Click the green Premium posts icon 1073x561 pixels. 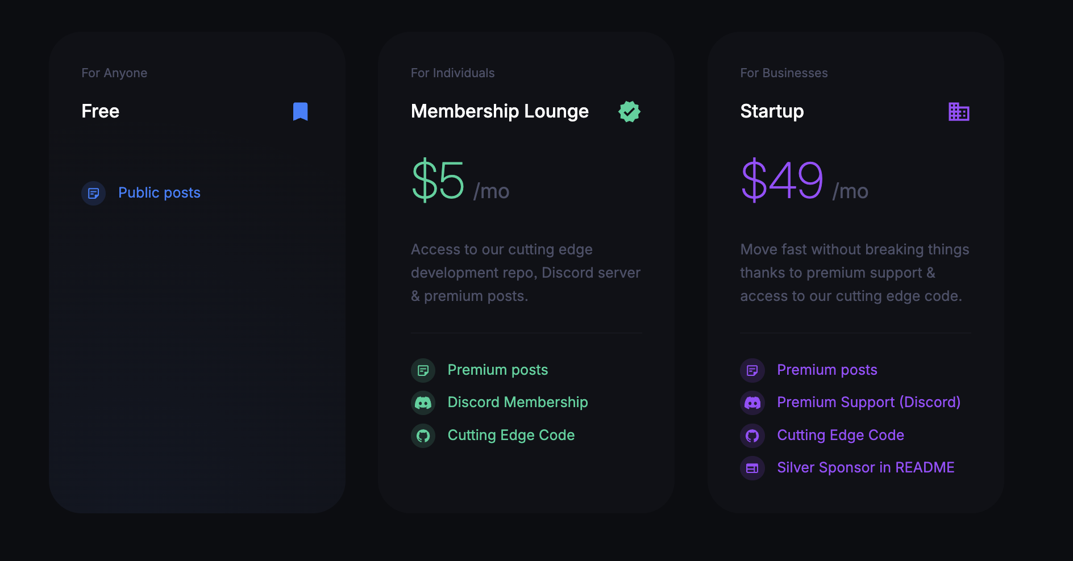[x=423, y=370]
